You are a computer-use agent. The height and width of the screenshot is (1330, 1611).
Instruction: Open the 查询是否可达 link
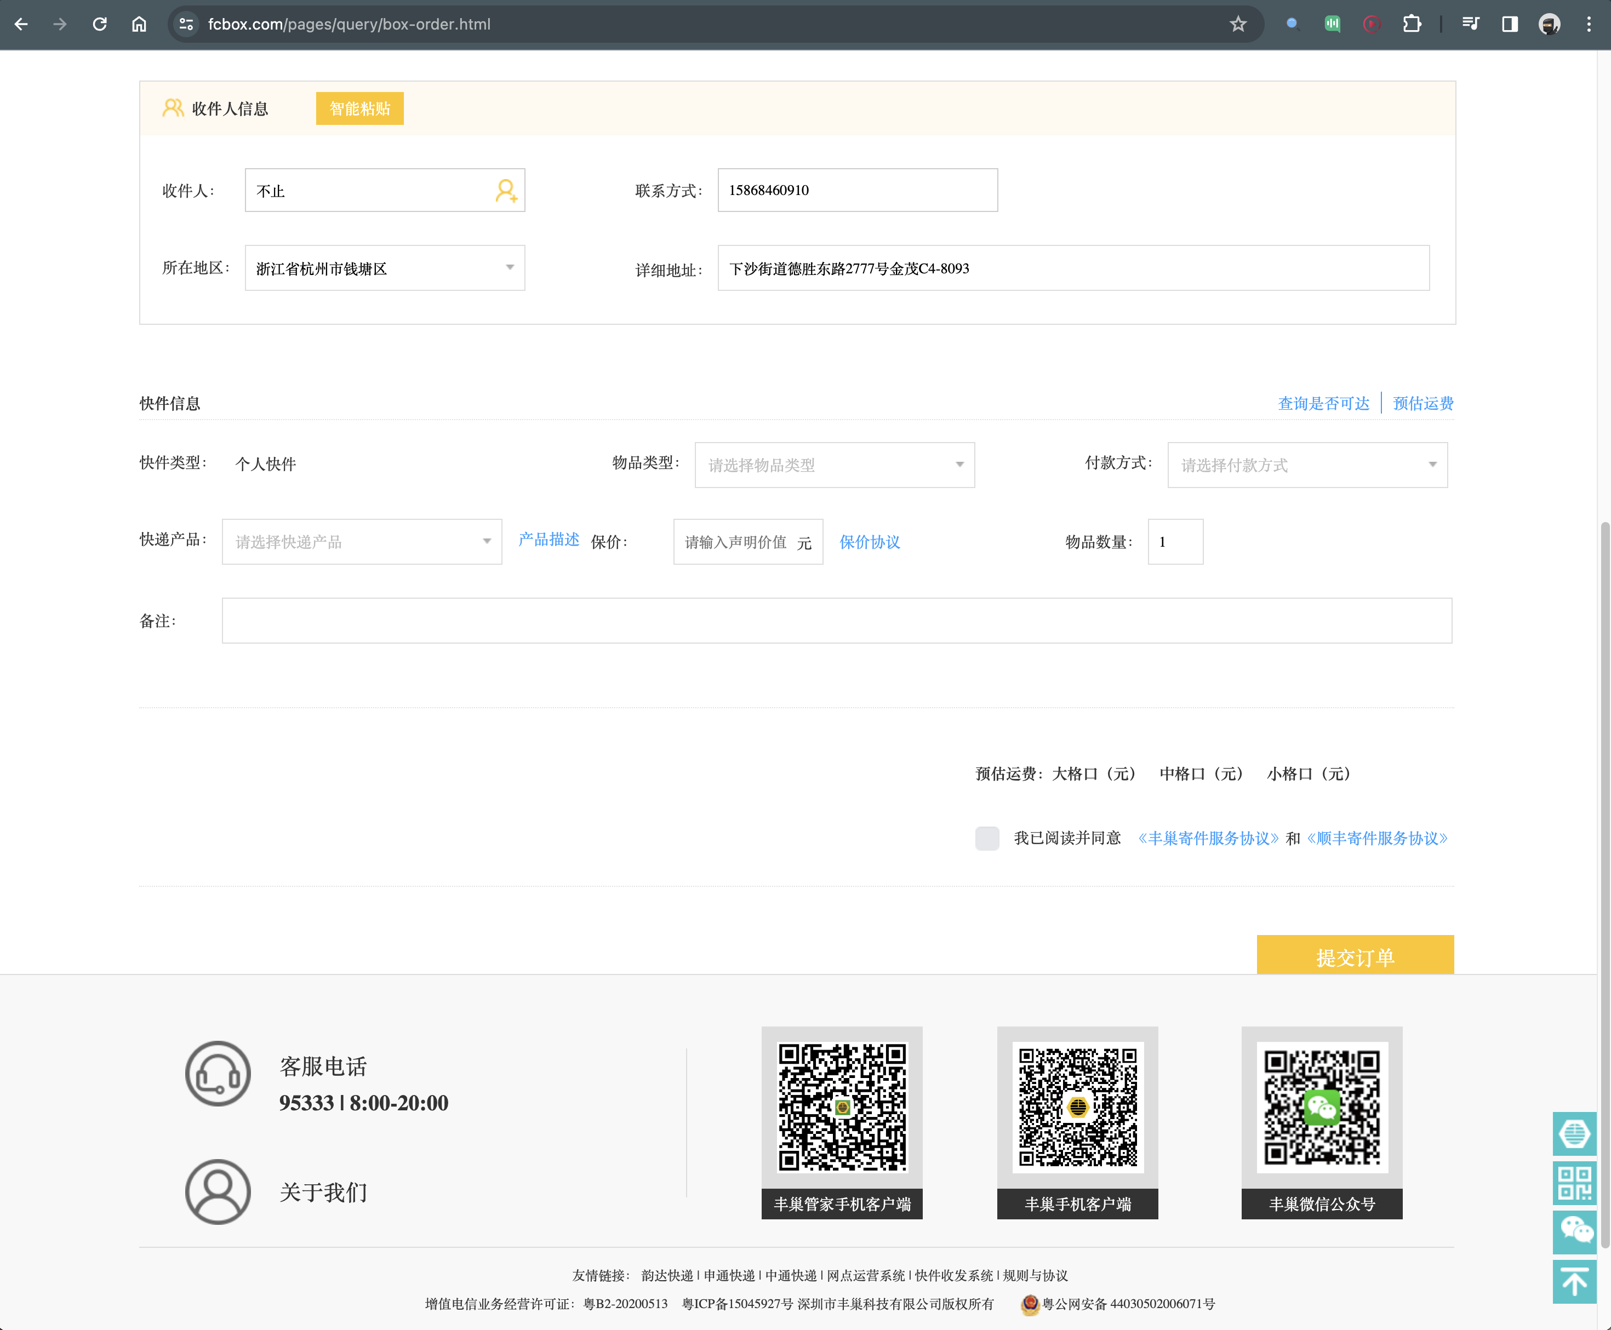[x=1323, y=403]
